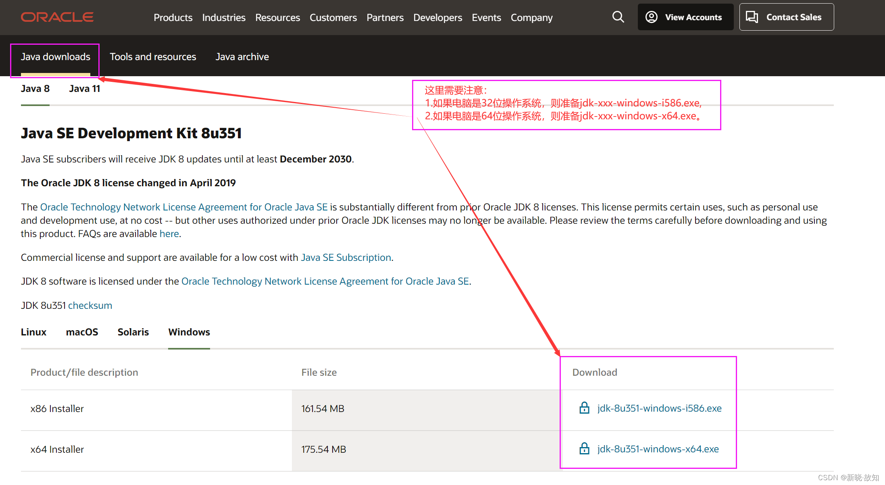Select the Java 11 tab
The width and height of the screenshot is (885, 485).
pos(85,89)
